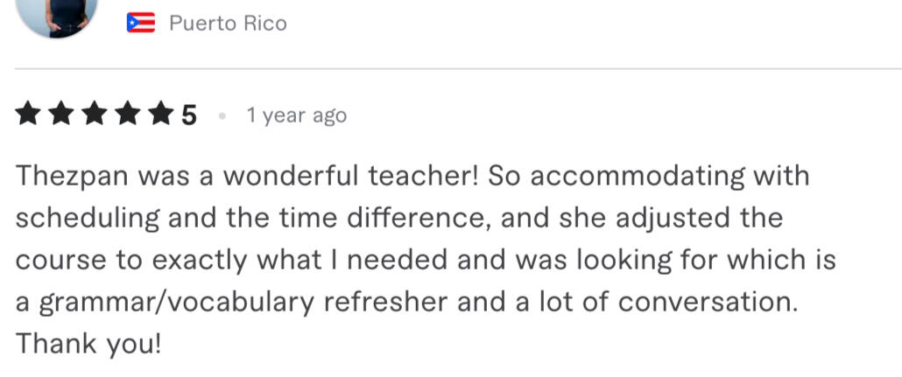Viewport: 902px width, 377px height.
Task: Click the rating number 5
Action: tap(188, 115)
